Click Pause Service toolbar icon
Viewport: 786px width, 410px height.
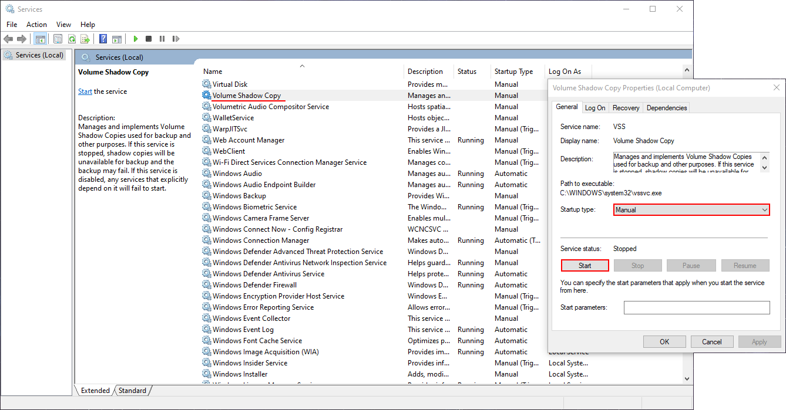tap(162, 39)
